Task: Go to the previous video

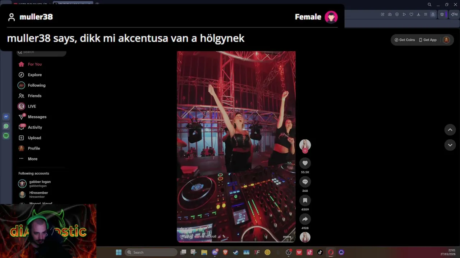Action: 450,130
